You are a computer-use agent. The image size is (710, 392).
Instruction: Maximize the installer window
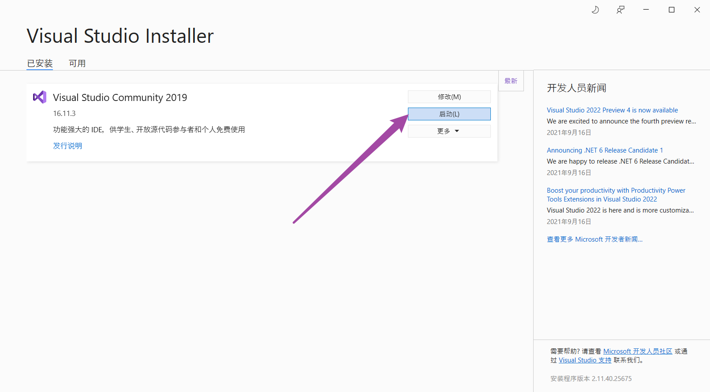click(x=672, y=10)
